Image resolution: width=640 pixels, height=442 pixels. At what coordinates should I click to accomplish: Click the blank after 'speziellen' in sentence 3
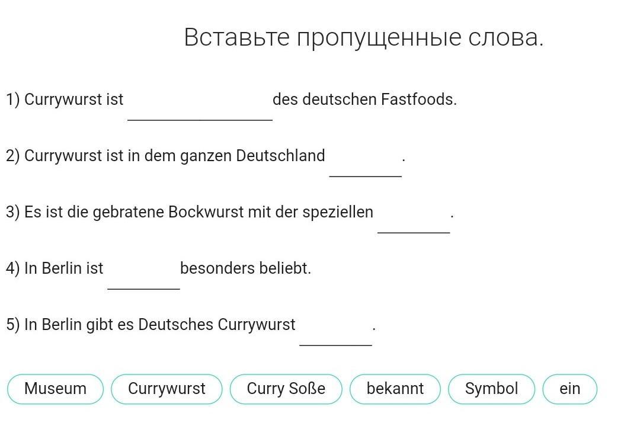coord(414,220)
